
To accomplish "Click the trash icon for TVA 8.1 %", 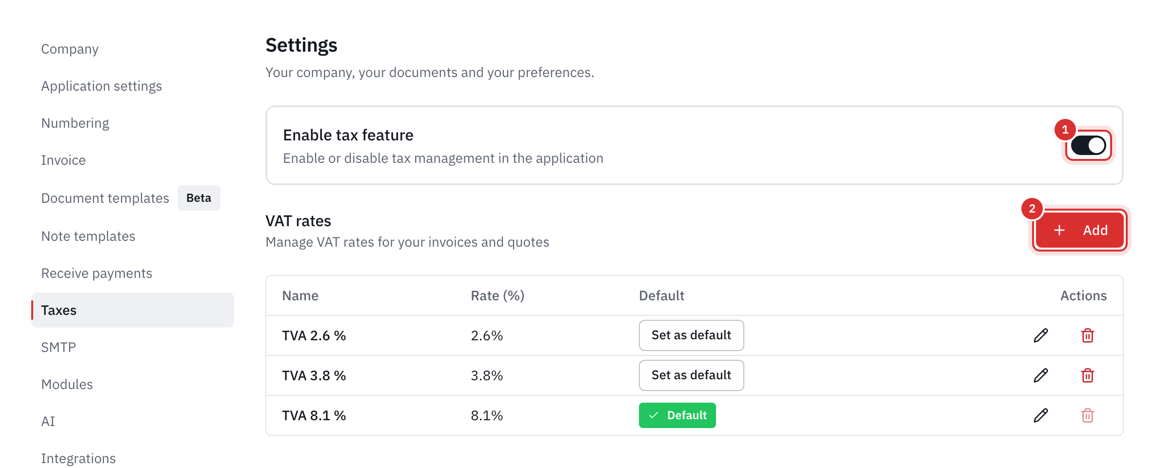I will point(1087,415).
